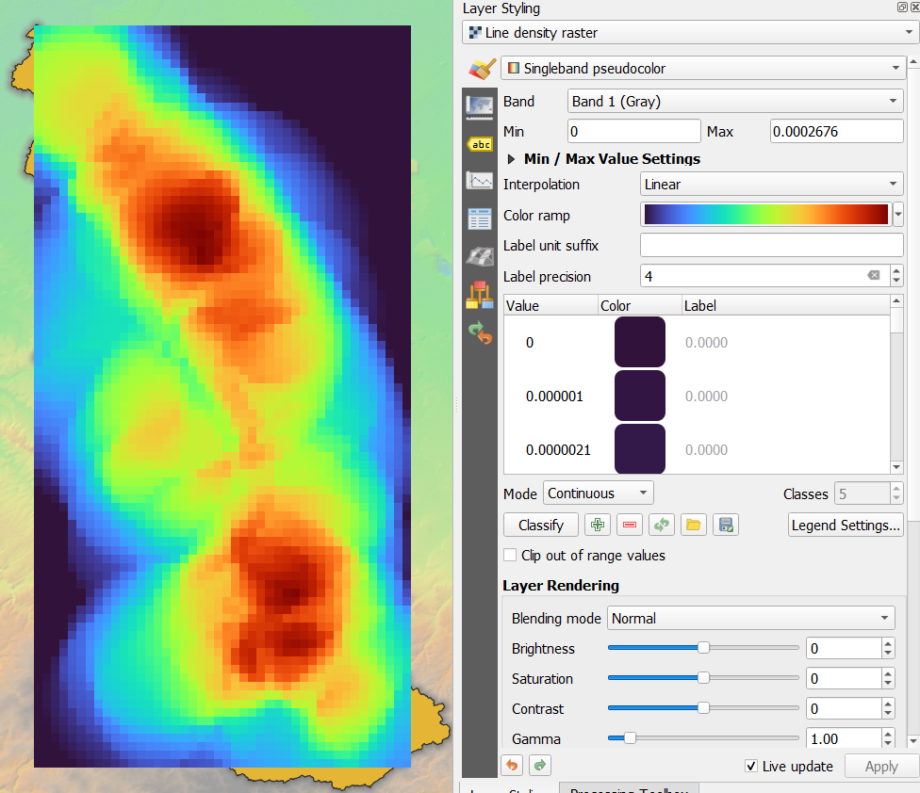Expand Min / Max Value Settings
The image size is (920, 793).
513,158
